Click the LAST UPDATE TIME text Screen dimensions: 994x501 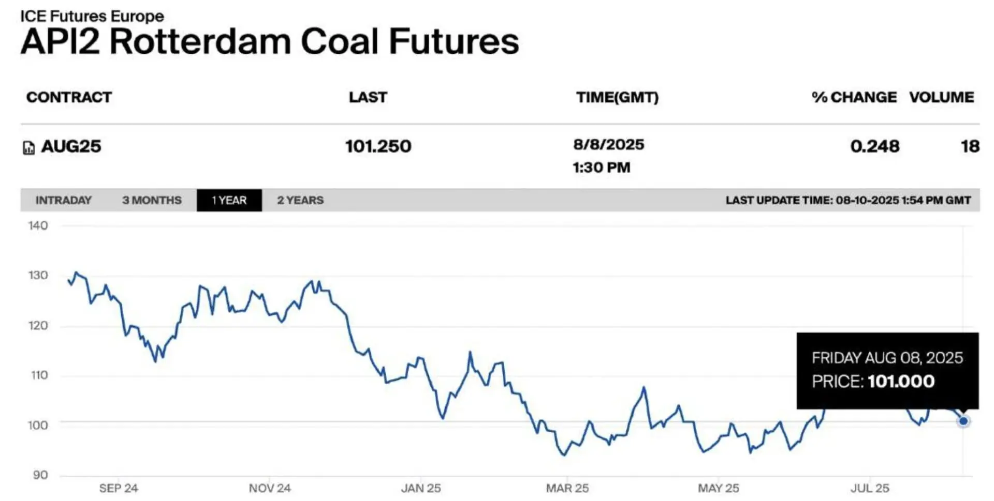coord(848,200)
